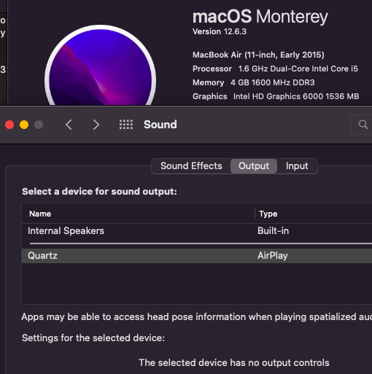Click the Type column header
This screenshot has height=374, width=372.
tap(268, 214)
